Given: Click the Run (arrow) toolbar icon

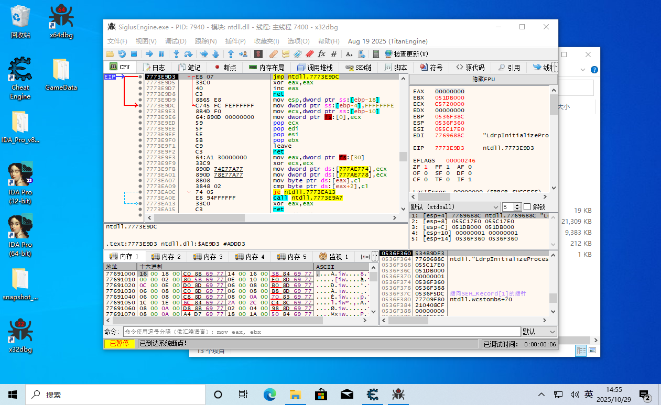Looking at the screenshot, I should click(x=149, y=54).
